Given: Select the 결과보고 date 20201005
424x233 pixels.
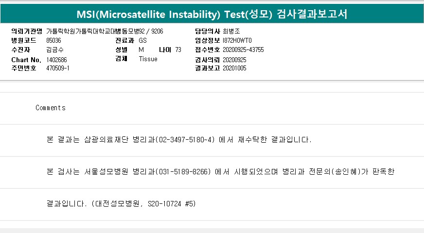Looking at the screenshot, I should click(234, 68).
